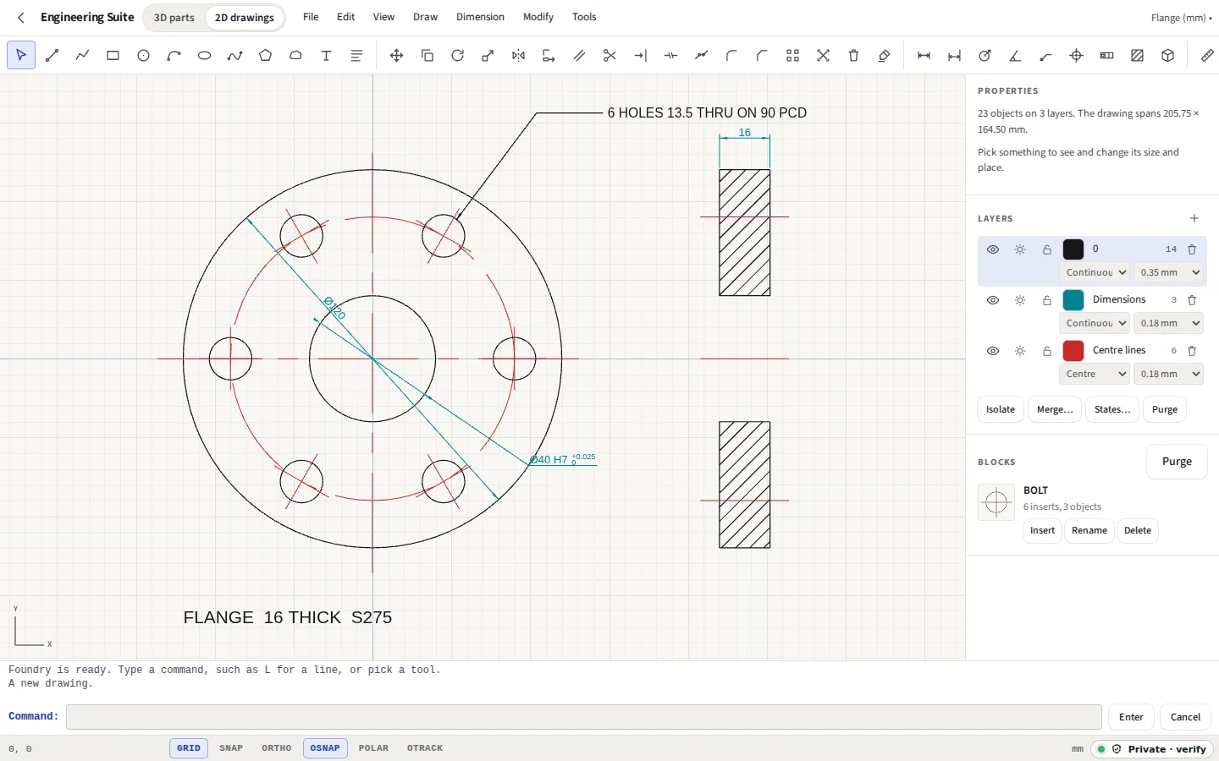Select the Polygon tool
Screen dimensions: 1219x761
pyautogui.click(x=265, y=56)
